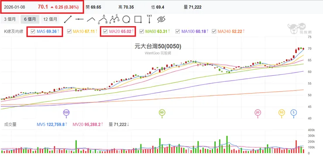Toggle drawings visibility with crossed eye icon
The image size is (323, 157).
(161, 19)
